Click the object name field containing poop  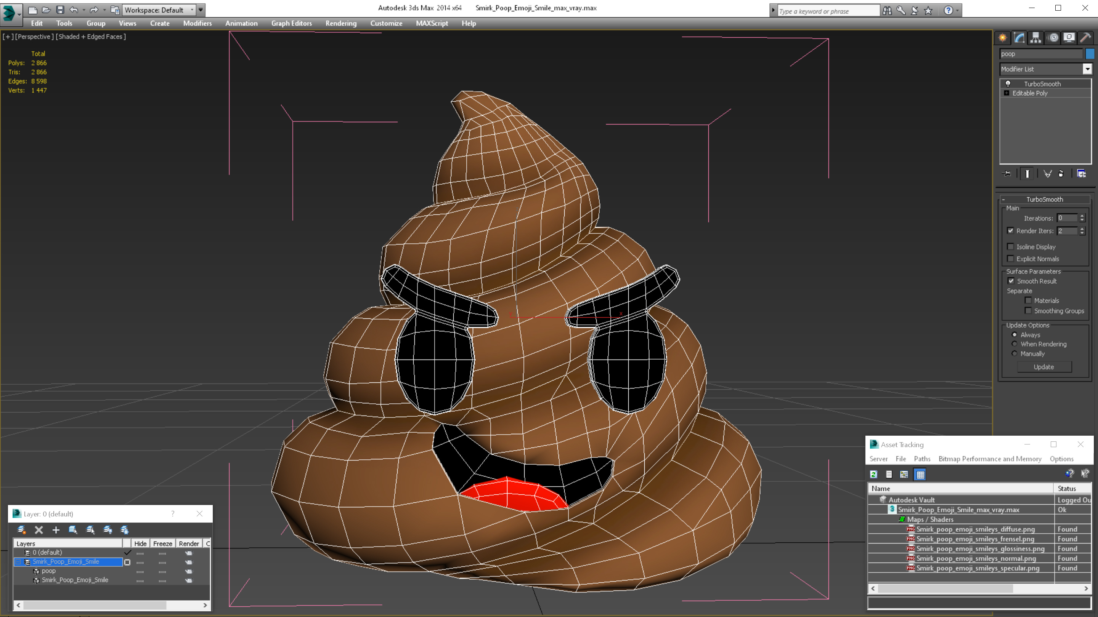[x=1041, y=54]
